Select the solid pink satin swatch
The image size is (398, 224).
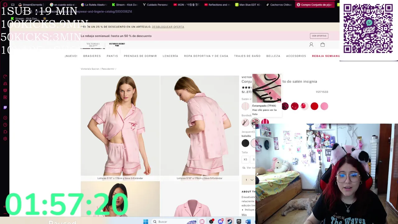pos(324,106)
